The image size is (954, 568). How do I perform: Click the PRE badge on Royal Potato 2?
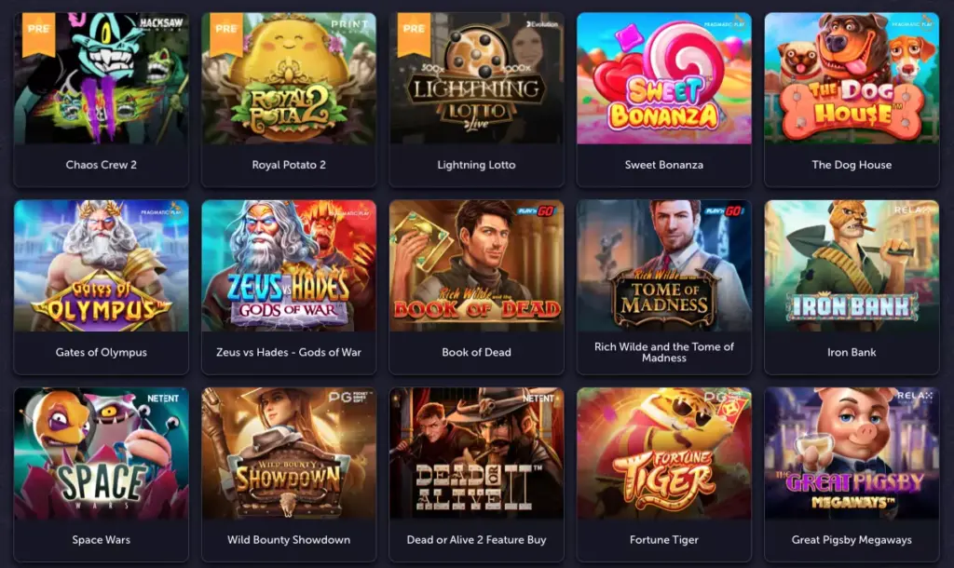225,33
